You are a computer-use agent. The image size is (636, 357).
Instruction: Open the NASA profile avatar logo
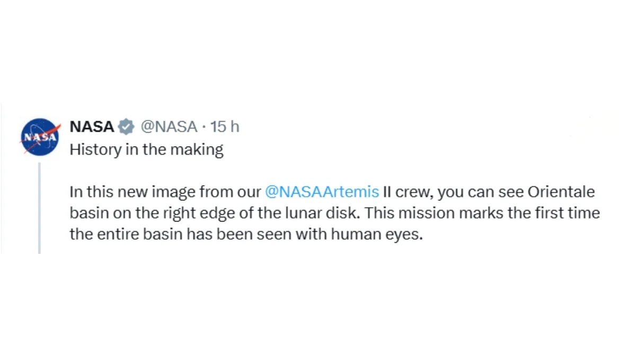point(40,137)
